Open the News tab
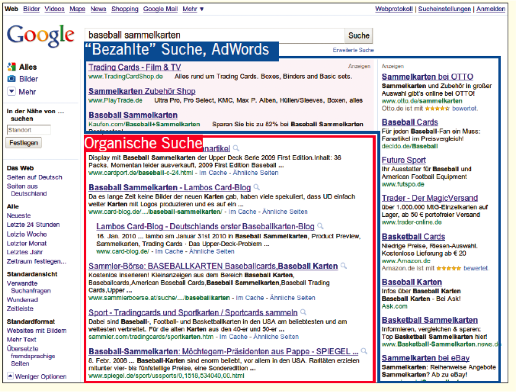 tap(98, 9)
